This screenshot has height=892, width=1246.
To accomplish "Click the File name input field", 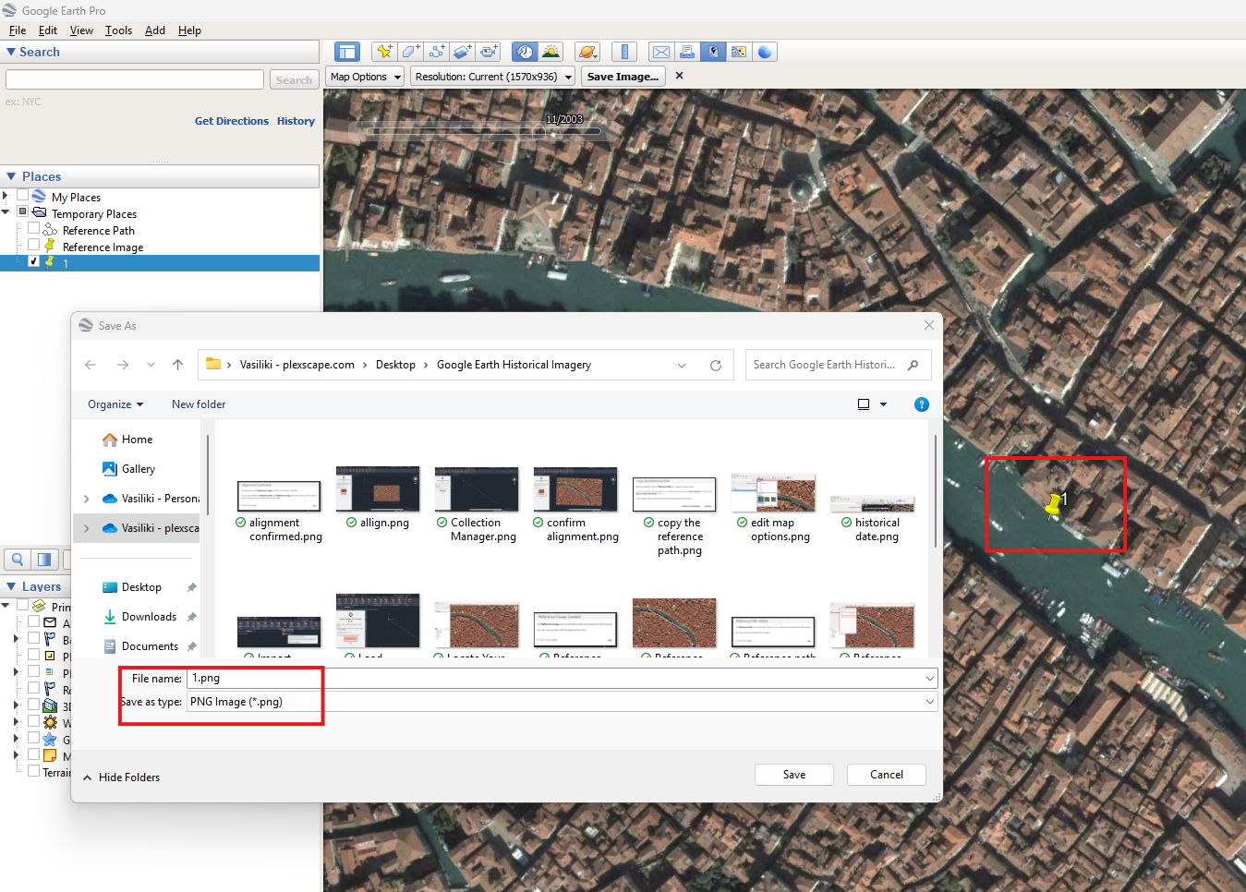I will pyautogui.click(x=555, y=678).
